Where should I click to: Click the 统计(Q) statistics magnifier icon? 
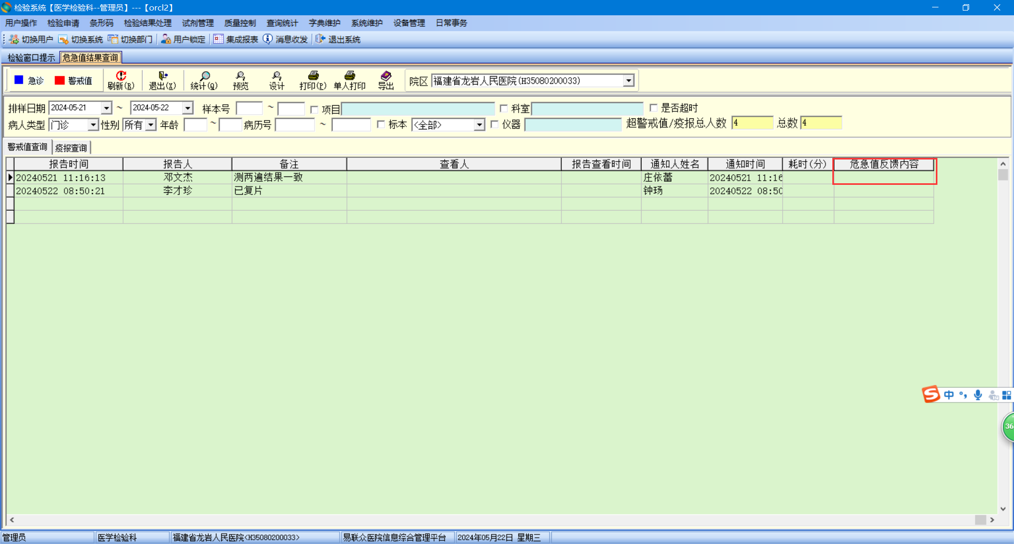pyautogui.click(x=204, y=76)
